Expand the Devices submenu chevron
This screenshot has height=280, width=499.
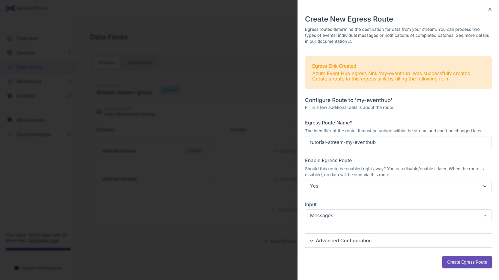coord(70,53)
